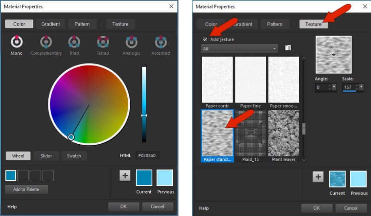Confirm with OK in left dialog
The image size is (371, 216).
[x=124, y=206]
